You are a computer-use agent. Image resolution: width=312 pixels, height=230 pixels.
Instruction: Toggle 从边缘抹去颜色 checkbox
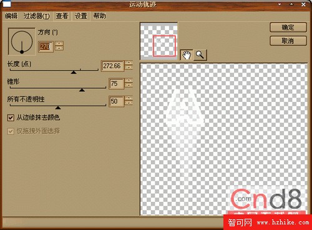point(11,117)
